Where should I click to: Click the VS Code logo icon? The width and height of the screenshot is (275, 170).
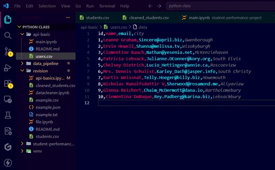[6, 6]
